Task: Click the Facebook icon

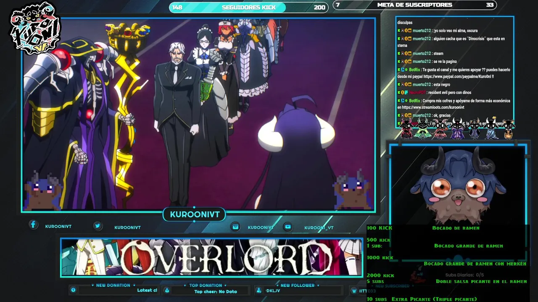Action: (x=33, y=225)
